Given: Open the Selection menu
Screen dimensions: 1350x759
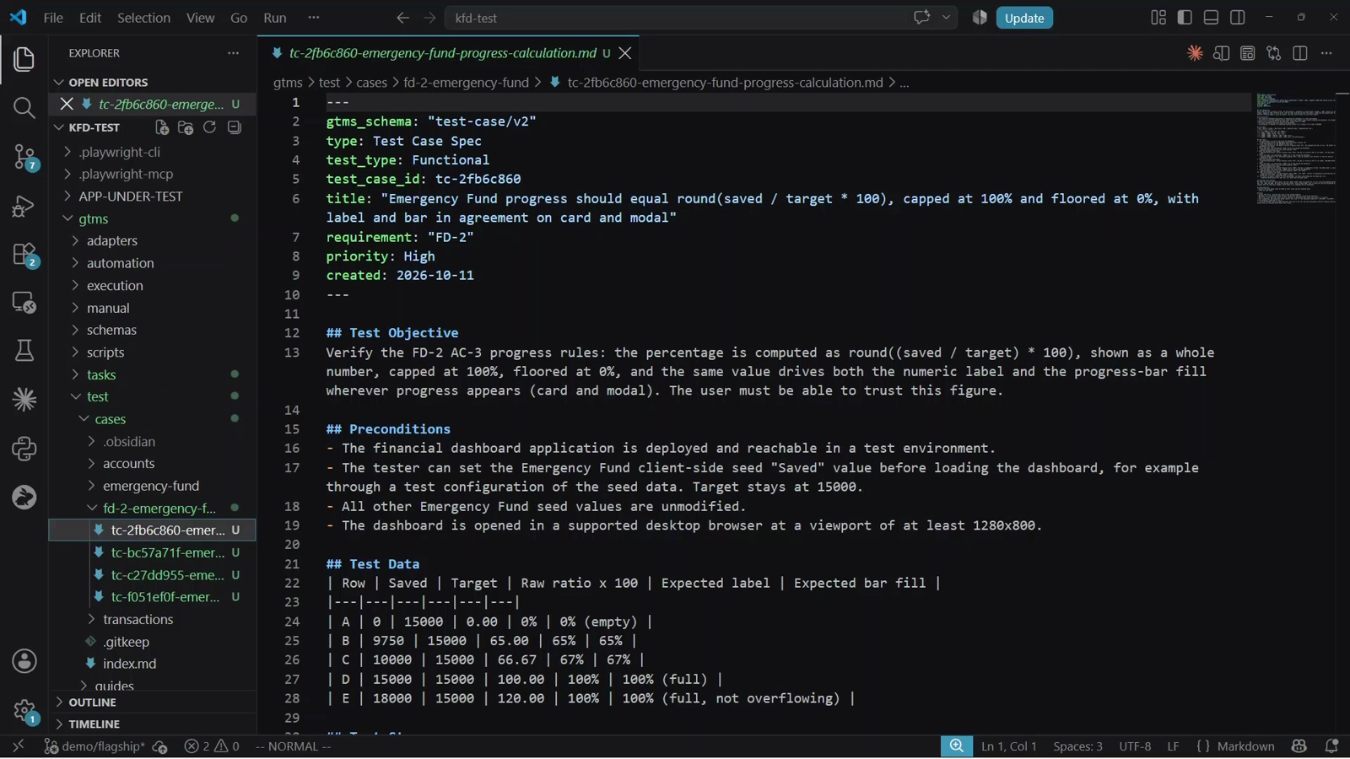Looking at the screenshot, I should (143, 18).
